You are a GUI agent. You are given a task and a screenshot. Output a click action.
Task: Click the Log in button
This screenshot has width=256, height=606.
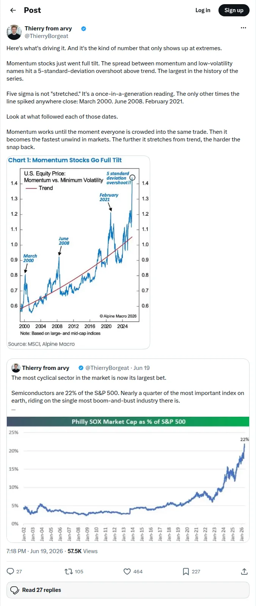pos(203,10)
